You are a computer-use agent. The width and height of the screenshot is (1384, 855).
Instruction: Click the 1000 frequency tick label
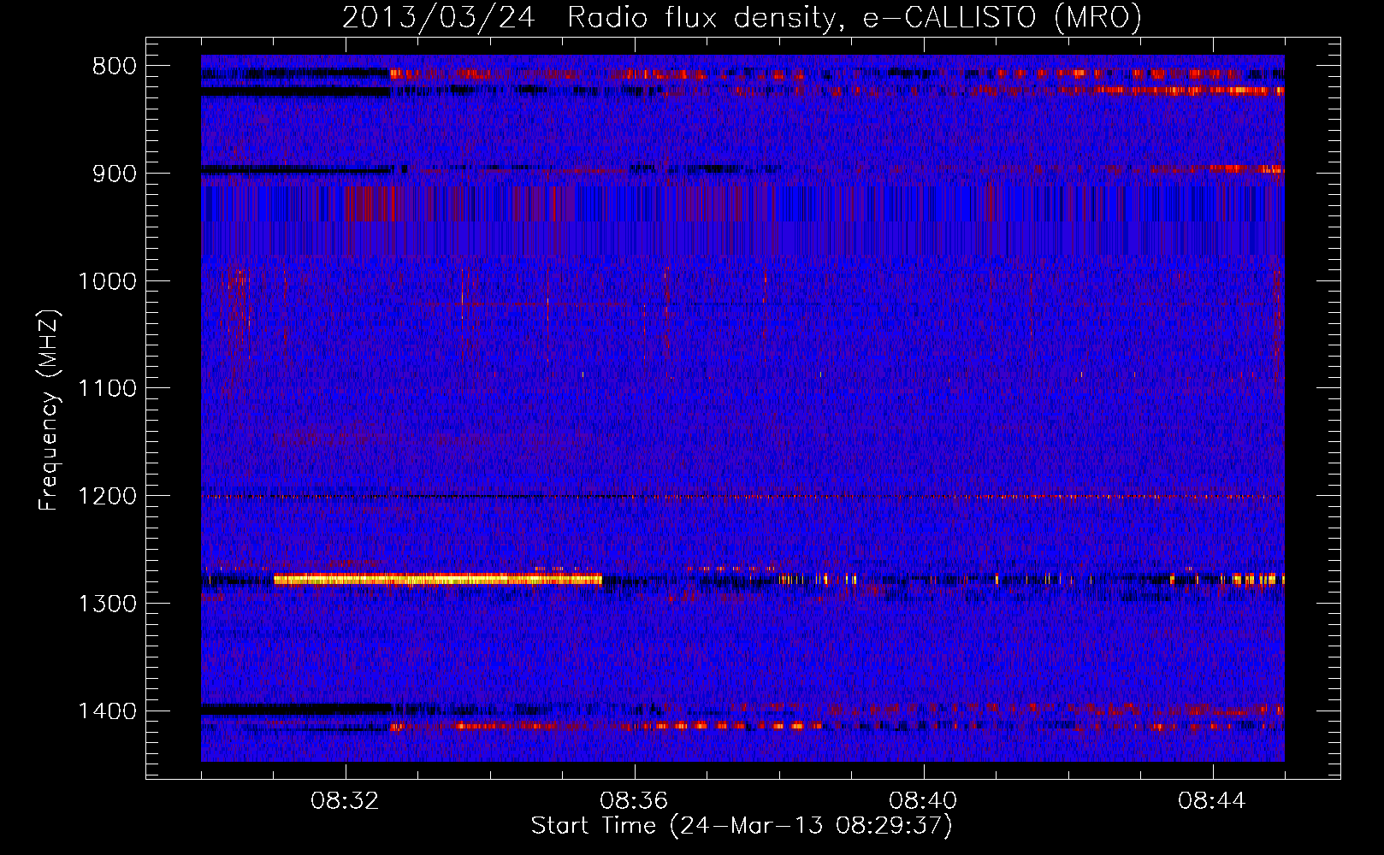(x=107, y=281)
